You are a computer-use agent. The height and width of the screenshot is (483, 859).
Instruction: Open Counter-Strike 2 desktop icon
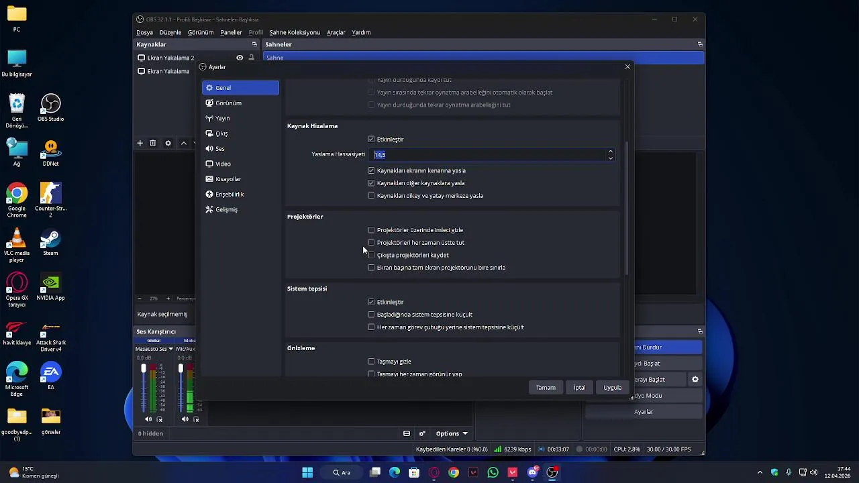coord(50,201)
